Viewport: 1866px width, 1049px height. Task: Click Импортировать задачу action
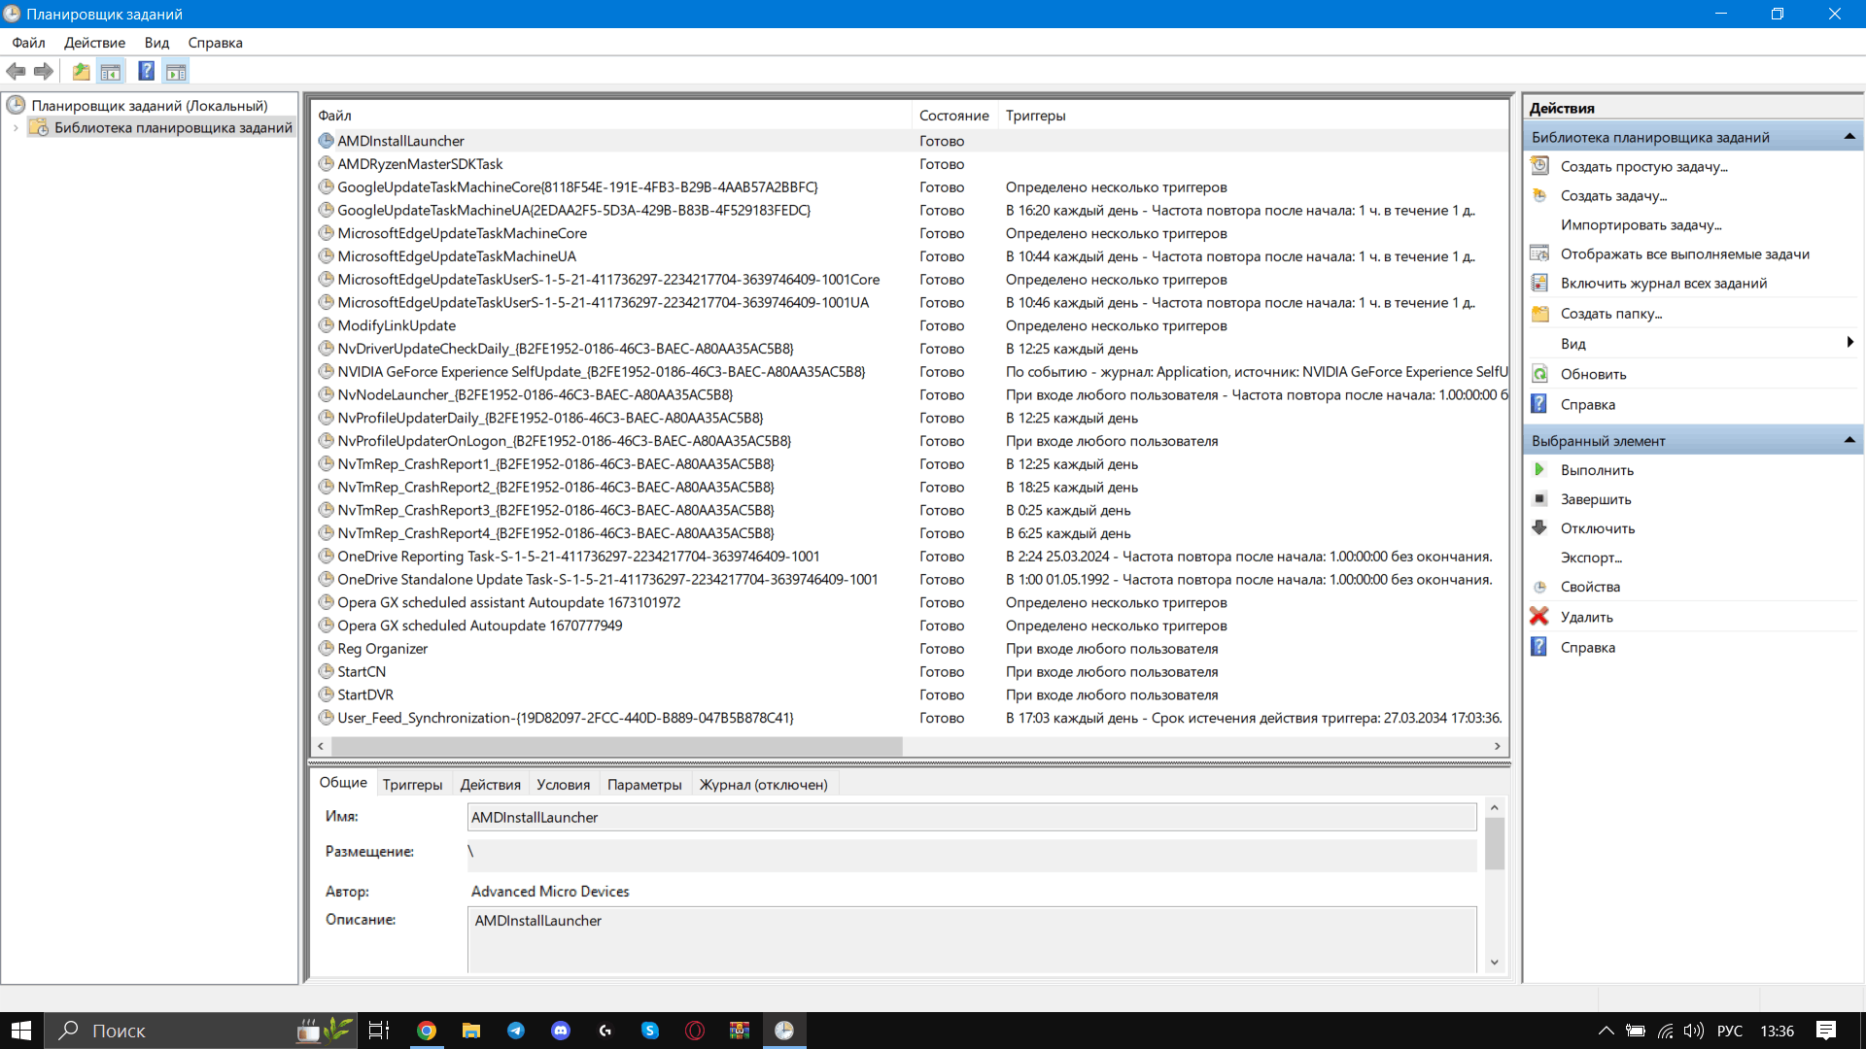click(1641, 225)
